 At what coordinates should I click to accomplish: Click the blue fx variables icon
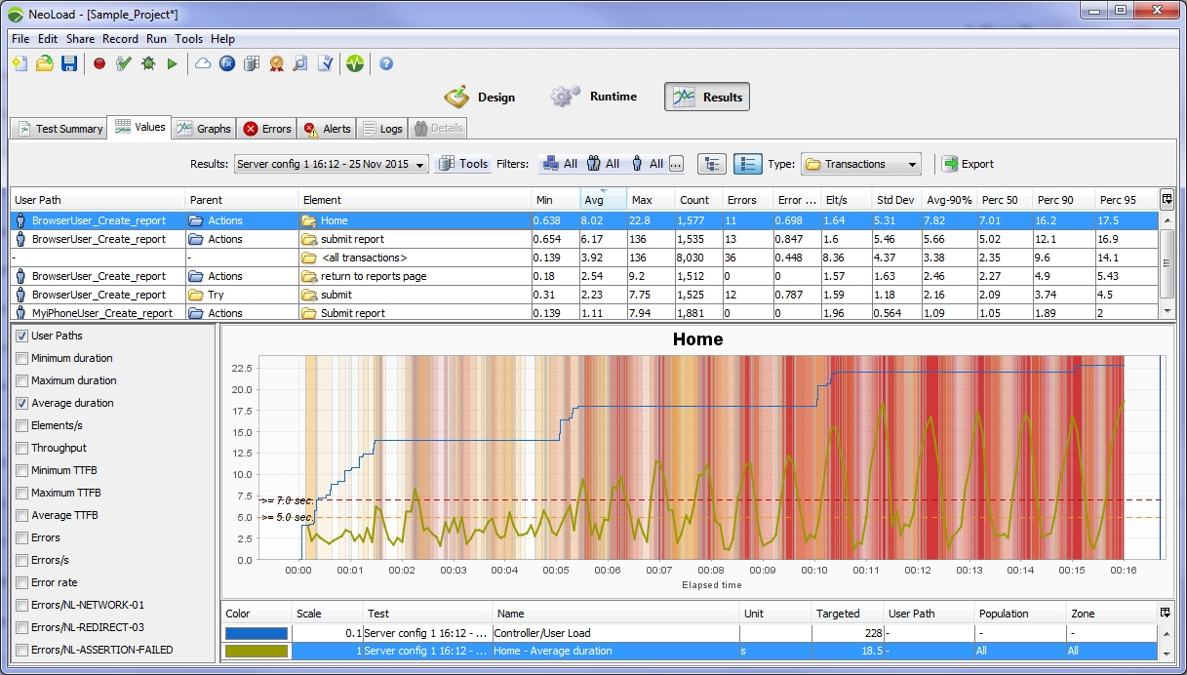[x=227, y=63]
